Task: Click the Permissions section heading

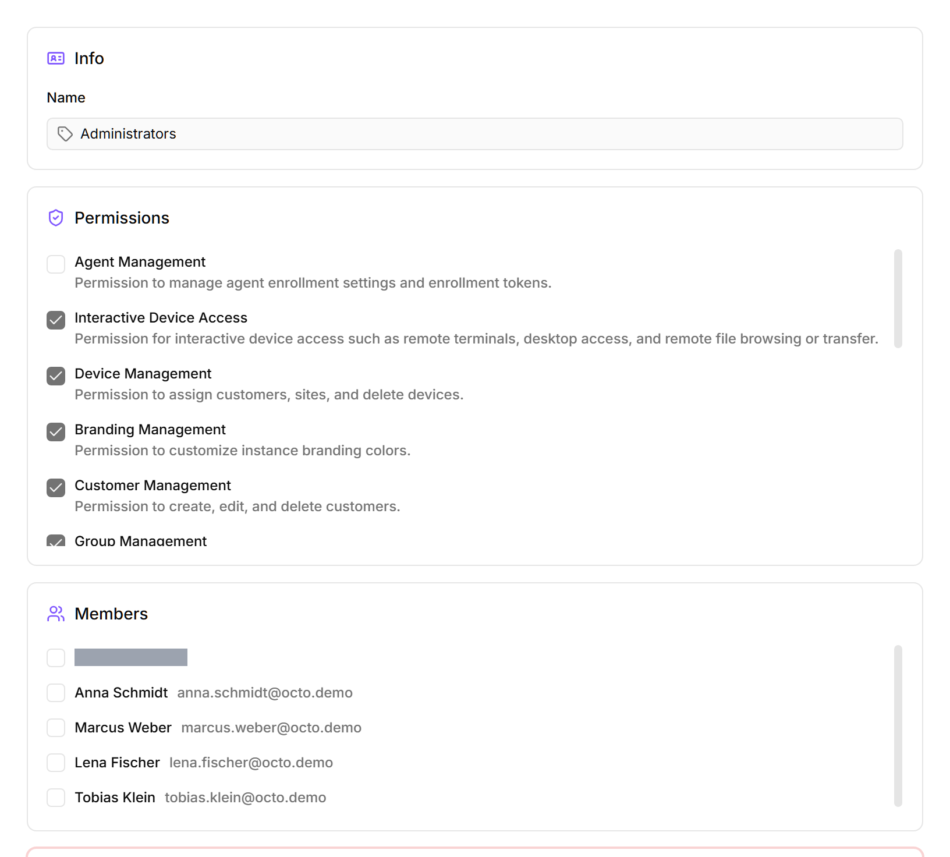Action: point(122,218)
